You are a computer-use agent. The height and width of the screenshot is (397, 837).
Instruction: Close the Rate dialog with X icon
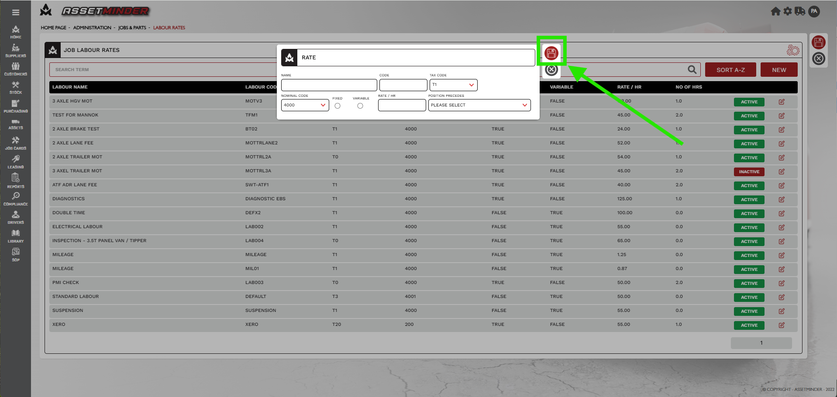[x=551, y=70]
